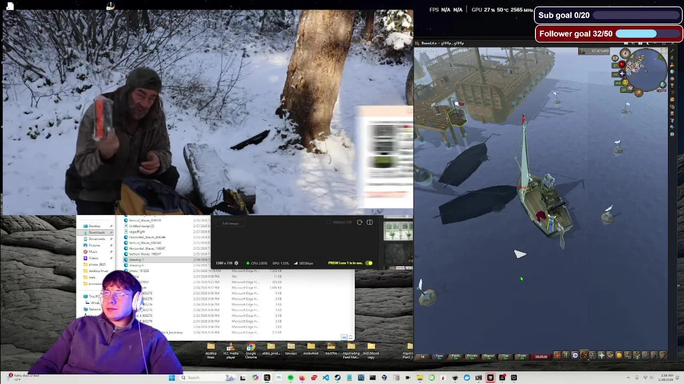The image size is (684, 384).
Task: Open the RuneLite boot-shaped sidebar icon
Action: click(x=672, y=65)
